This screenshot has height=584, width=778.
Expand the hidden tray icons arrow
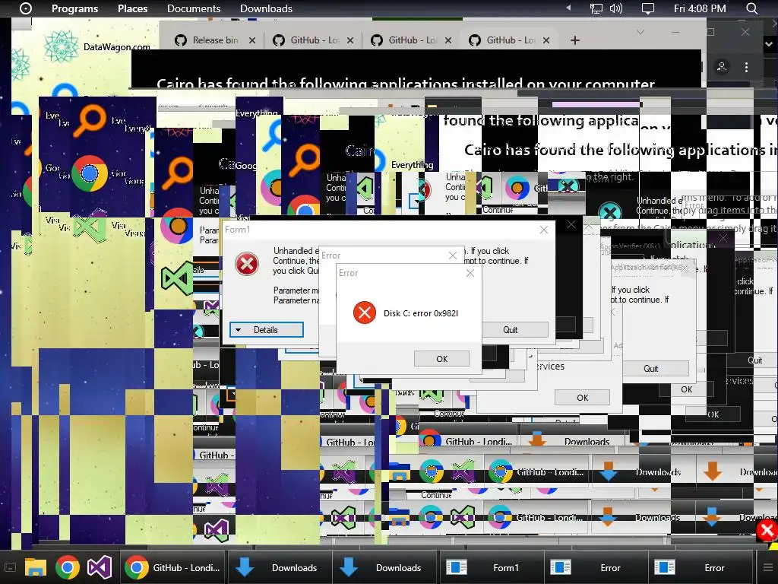[x=568, y=8]
